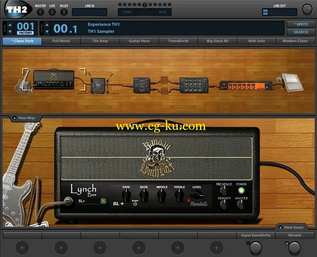The width and height of the screenshot is (317, 257).
Task: Click the GAIN knob on amp
Action: (x=126, y=195)
